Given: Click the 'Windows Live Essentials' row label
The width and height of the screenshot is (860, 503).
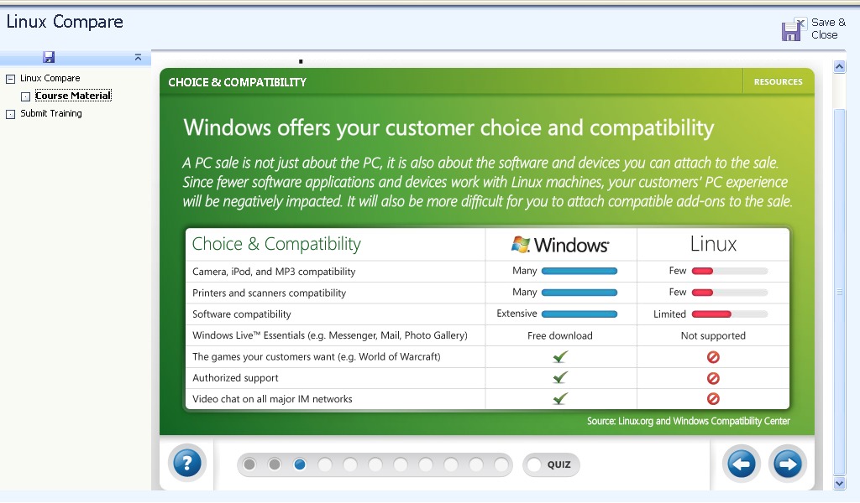Looking at the screenshot, I should [329, 335].
